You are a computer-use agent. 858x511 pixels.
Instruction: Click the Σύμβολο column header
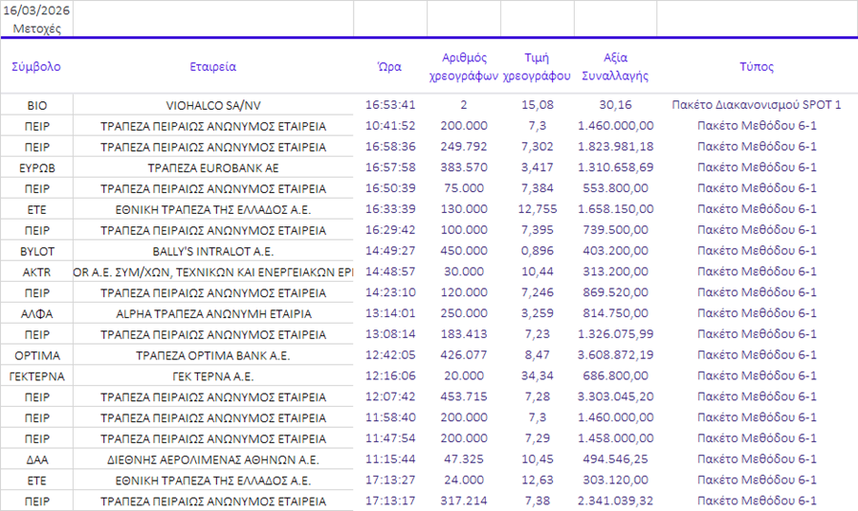(36, 67)
